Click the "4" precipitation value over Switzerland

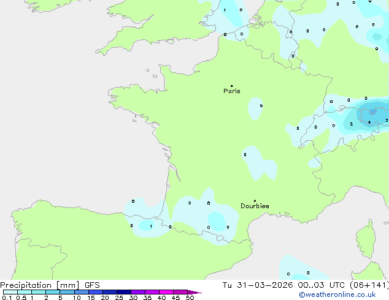click(369, 122)
